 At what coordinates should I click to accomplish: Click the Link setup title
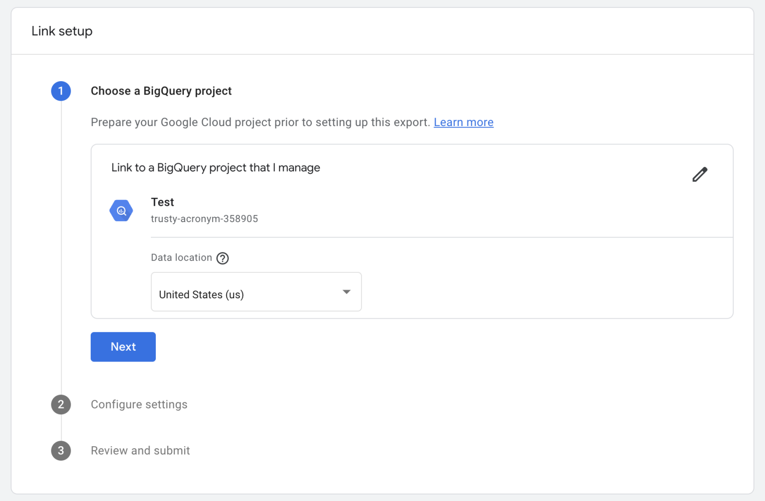(x=62, y=31)
